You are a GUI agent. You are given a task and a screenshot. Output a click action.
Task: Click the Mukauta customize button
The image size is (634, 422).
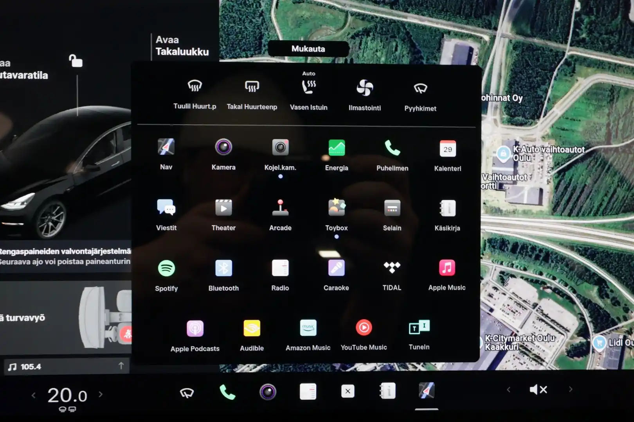click(x=308, y=49)
